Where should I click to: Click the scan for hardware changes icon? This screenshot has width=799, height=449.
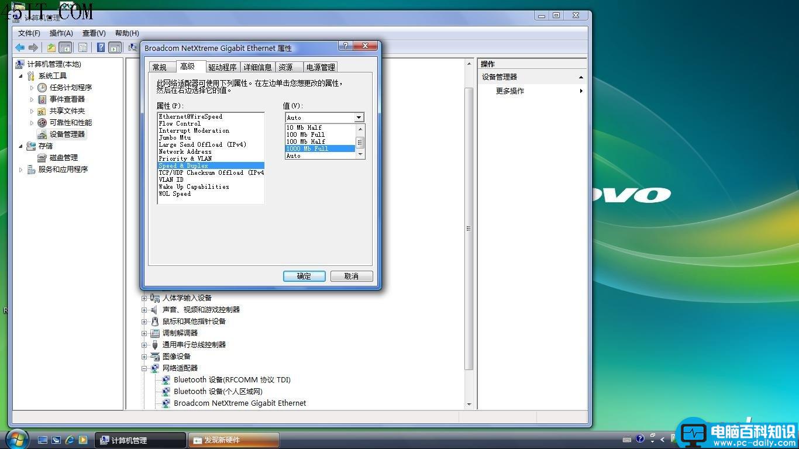click(133, 47)
